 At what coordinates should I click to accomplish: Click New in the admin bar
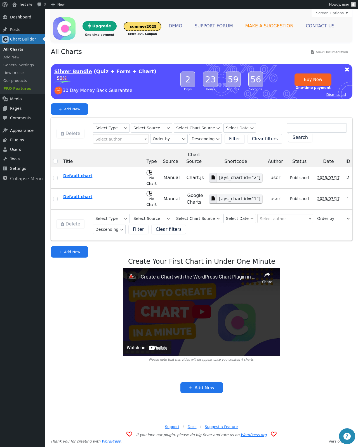[58, 4]
